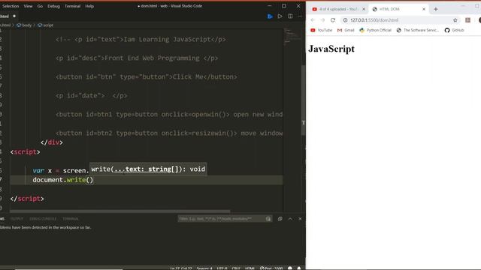Open the Gmail bookmark
This screenshot has height=270, width=481.
pos(346,30)
